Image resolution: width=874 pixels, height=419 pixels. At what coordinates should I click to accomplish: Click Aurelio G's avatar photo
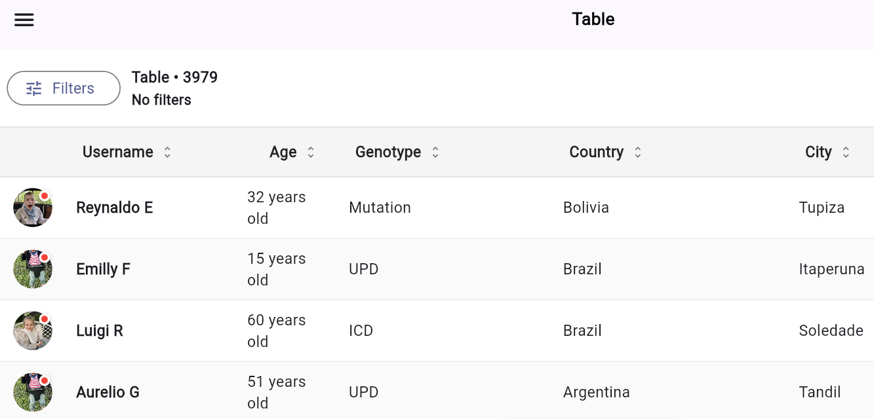coord(33,392)
